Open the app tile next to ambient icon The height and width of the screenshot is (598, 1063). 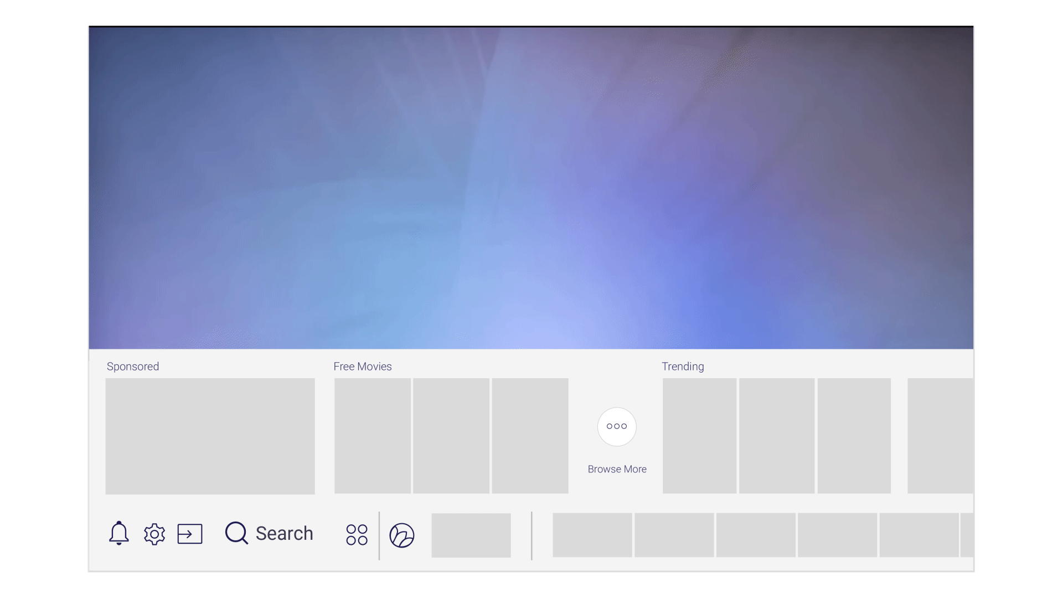click(471, 535)
